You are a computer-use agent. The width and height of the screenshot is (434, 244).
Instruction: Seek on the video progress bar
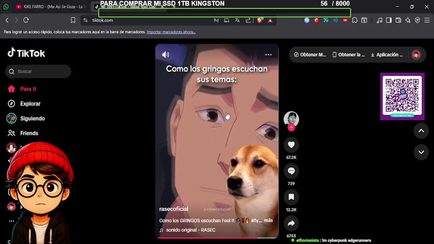pyautogui.click(x=217, y=238)
